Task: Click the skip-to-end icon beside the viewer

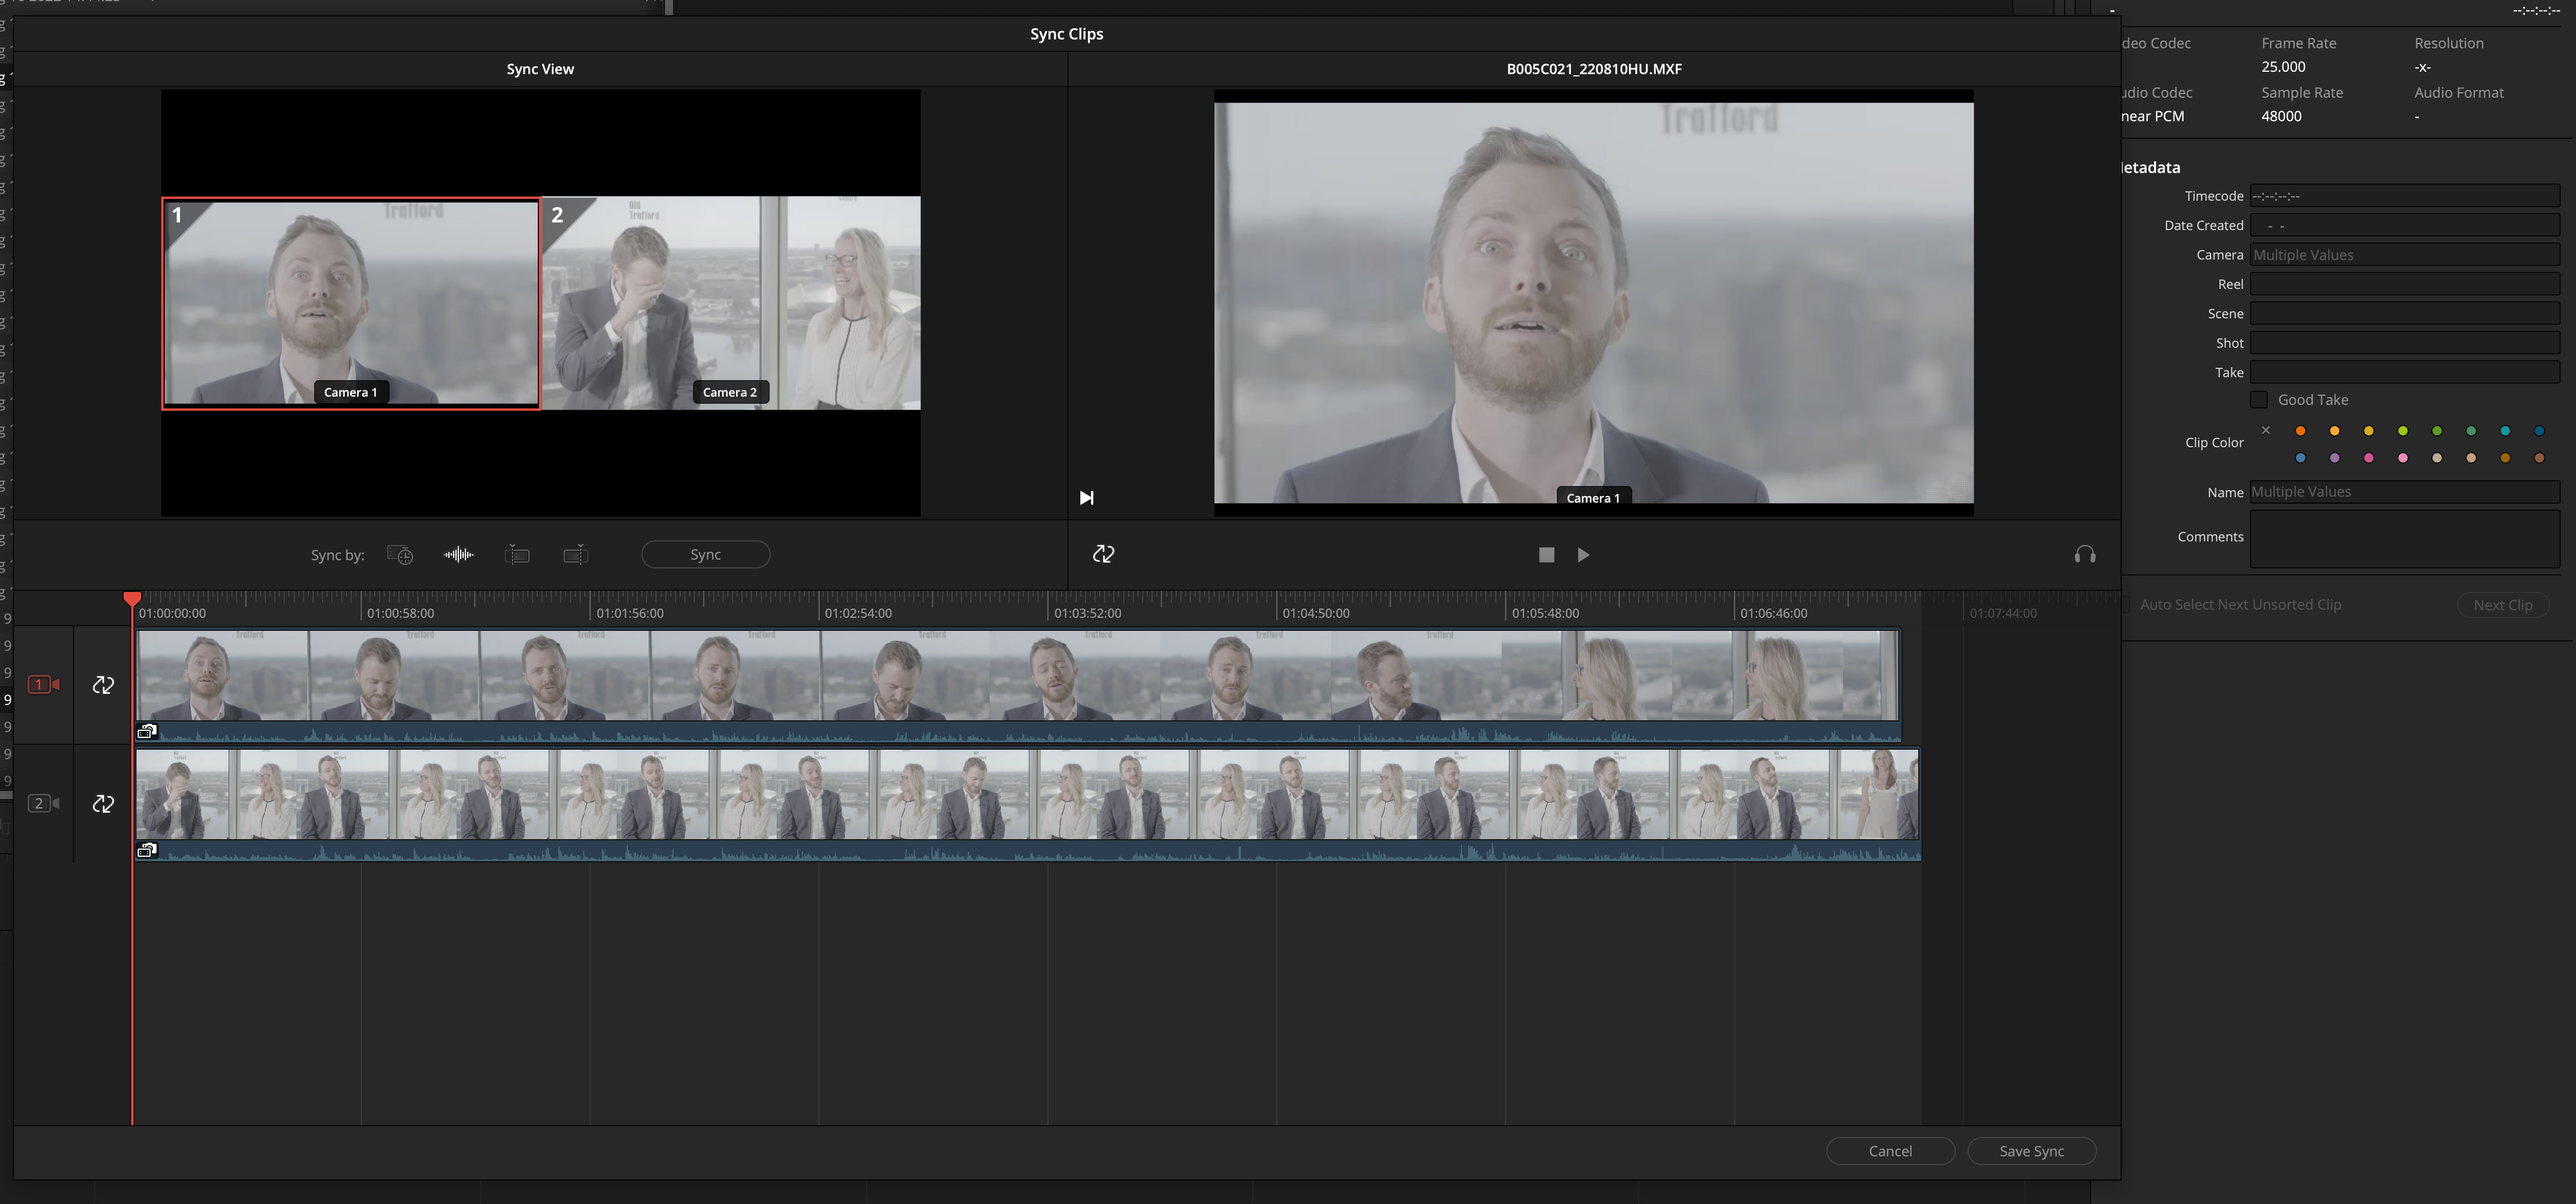Action: (1086, 498)
